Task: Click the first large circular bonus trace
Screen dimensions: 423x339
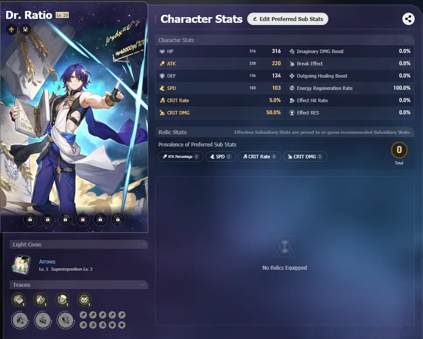Action: tap(20, 320)
